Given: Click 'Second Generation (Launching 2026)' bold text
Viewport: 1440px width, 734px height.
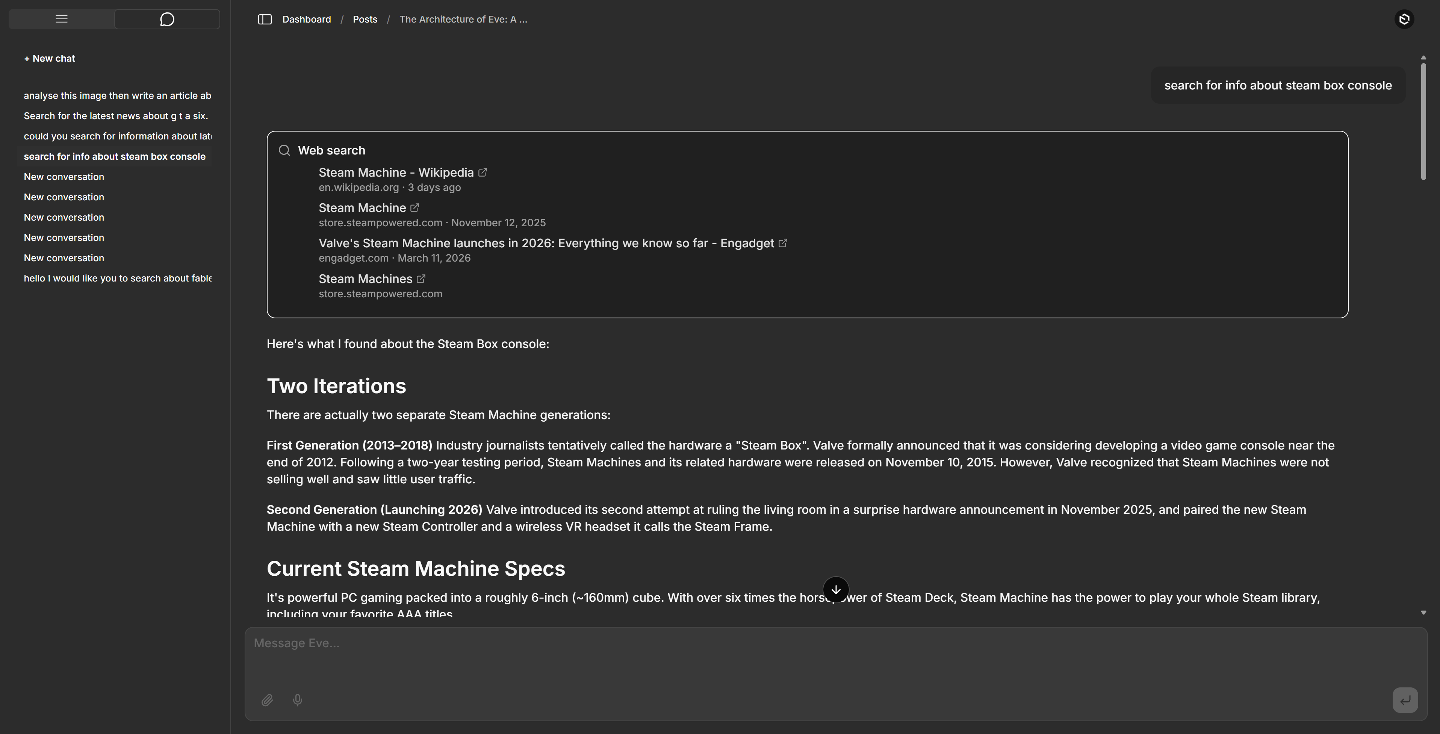Looking at the screenshot, I should (374, 510).
